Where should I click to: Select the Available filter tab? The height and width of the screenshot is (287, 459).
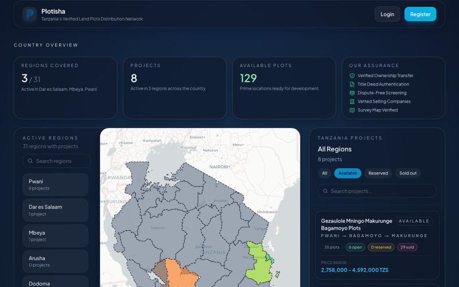point(348,173)
